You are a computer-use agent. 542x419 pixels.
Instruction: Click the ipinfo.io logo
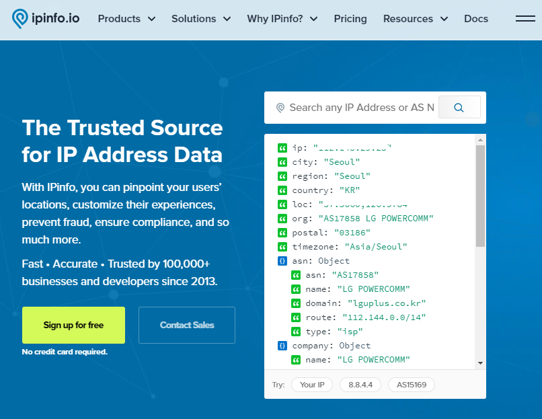(x=46, y=19)
